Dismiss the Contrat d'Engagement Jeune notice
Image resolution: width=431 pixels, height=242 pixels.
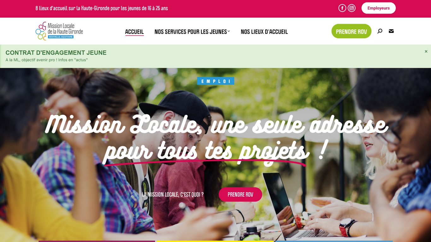click(x=426, y=51)
